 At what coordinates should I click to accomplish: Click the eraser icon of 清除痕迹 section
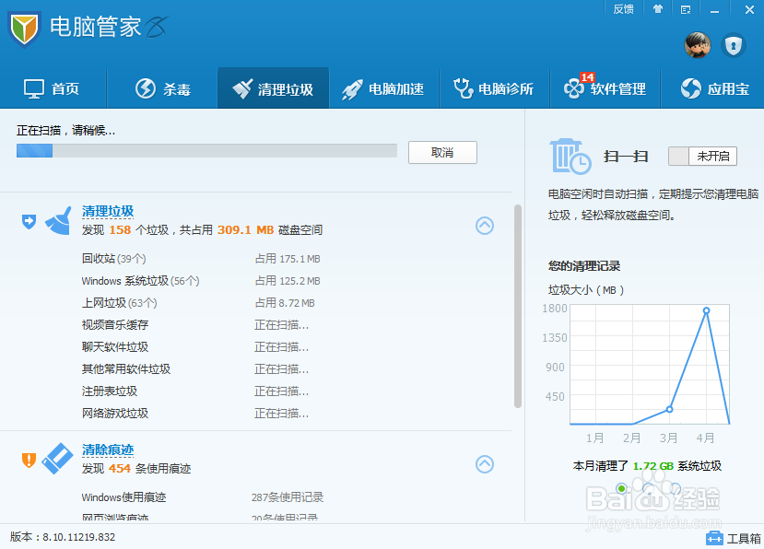(x=57, y=459)
